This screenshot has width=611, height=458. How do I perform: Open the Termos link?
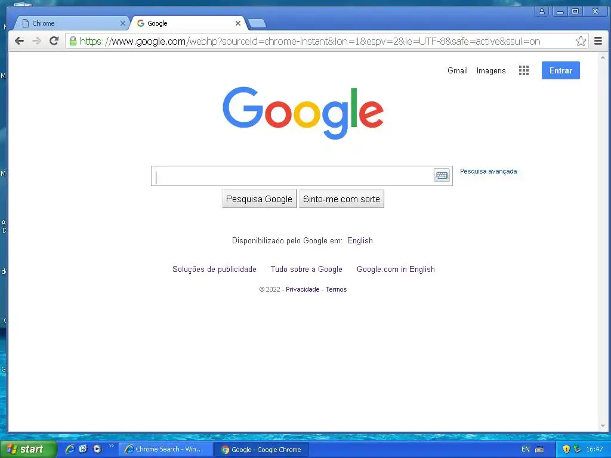(x=336, y=289)
